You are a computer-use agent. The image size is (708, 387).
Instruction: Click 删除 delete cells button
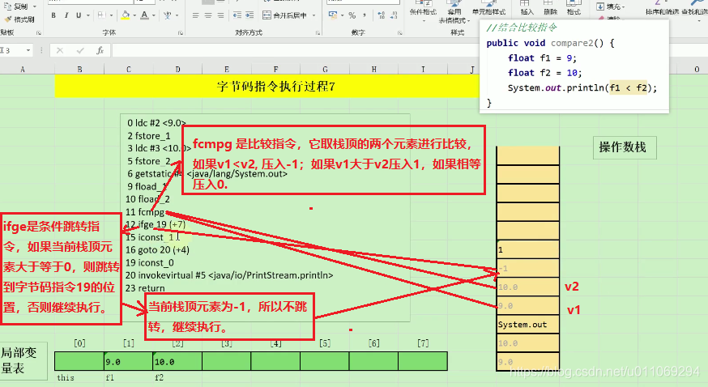[550, 8]
